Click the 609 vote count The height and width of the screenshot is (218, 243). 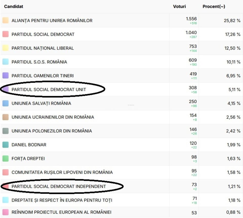193,60
